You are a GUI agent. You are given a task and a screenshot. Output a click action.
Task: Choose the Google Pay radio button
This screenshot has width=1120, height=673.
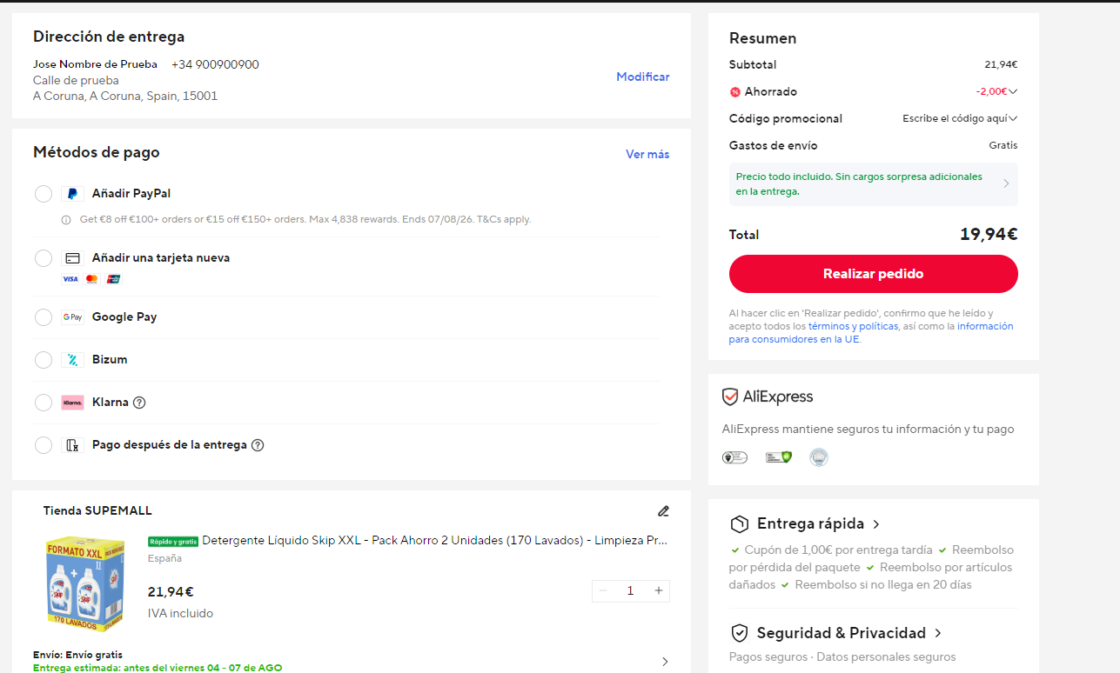click(x=44, y=317)
